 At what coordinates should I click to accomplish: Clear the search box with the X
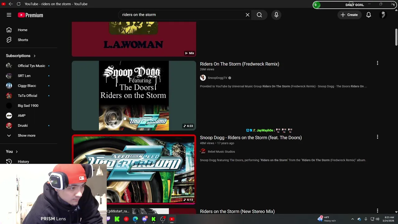click(248, 15)
